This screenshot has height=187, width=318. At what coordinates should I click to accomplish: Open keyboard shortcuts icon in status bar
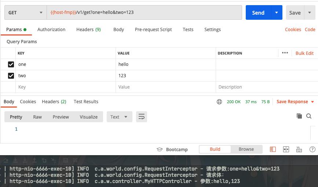[299, 149]
